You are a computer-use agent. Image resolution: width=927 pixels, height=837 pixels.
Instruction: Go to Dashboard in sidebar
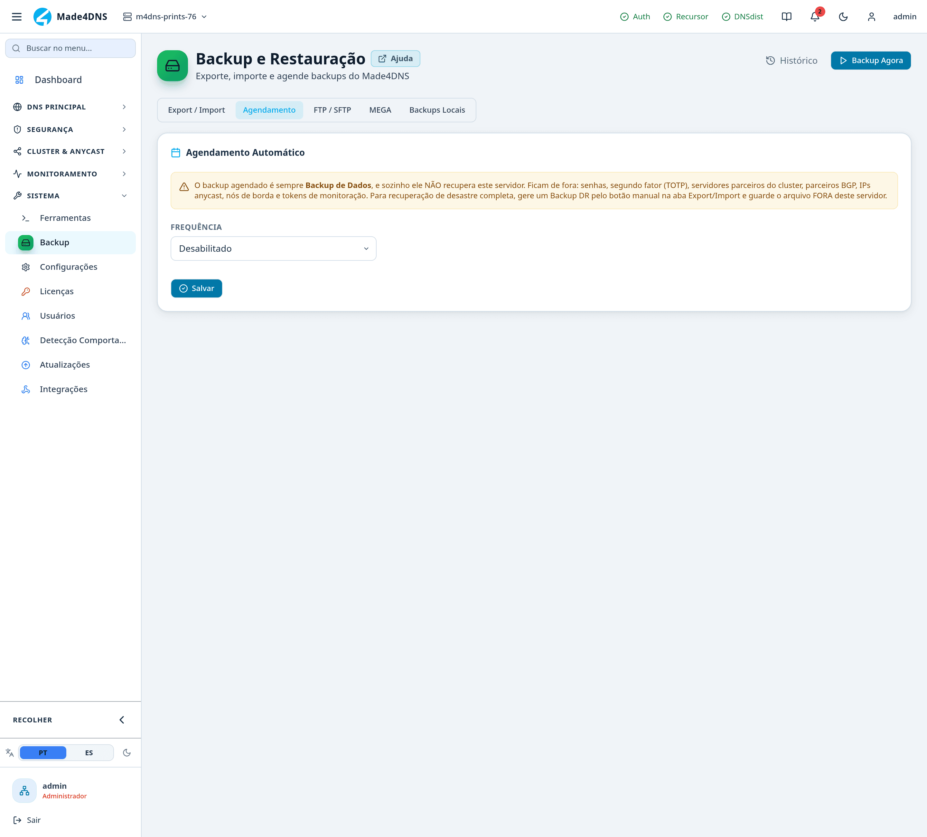click(70, 80)
